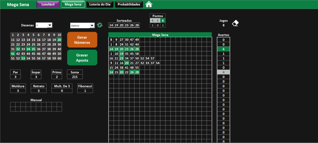
Task: Click the Moldura value box
Action: (18, 91)
